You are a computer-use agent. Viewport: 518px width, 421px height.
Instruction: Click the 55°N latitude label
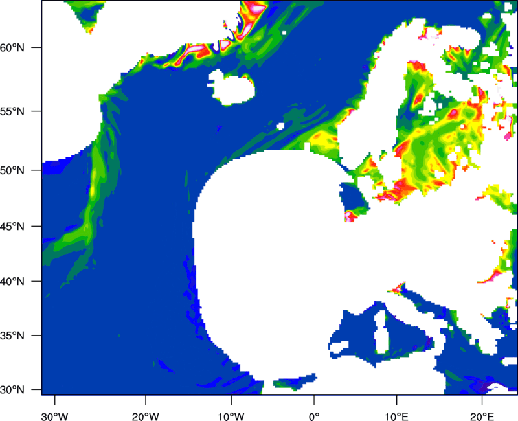12,111
